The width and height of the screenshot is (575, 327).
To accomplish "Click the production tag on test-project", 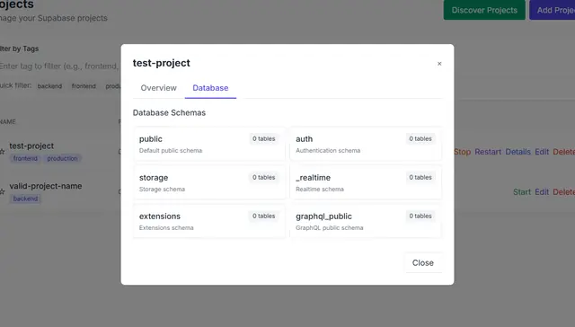I will [62, 158].
